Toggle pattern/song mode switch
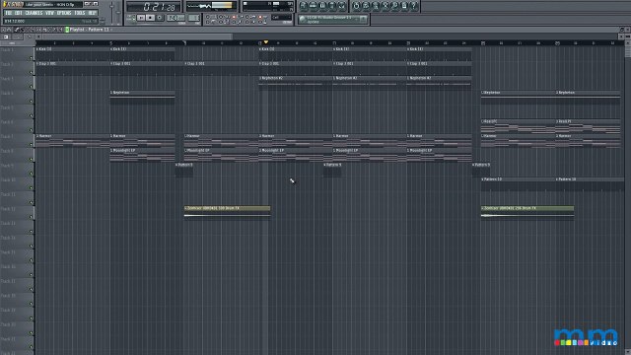The image size is (631, 355). click(x=131, y=18)
